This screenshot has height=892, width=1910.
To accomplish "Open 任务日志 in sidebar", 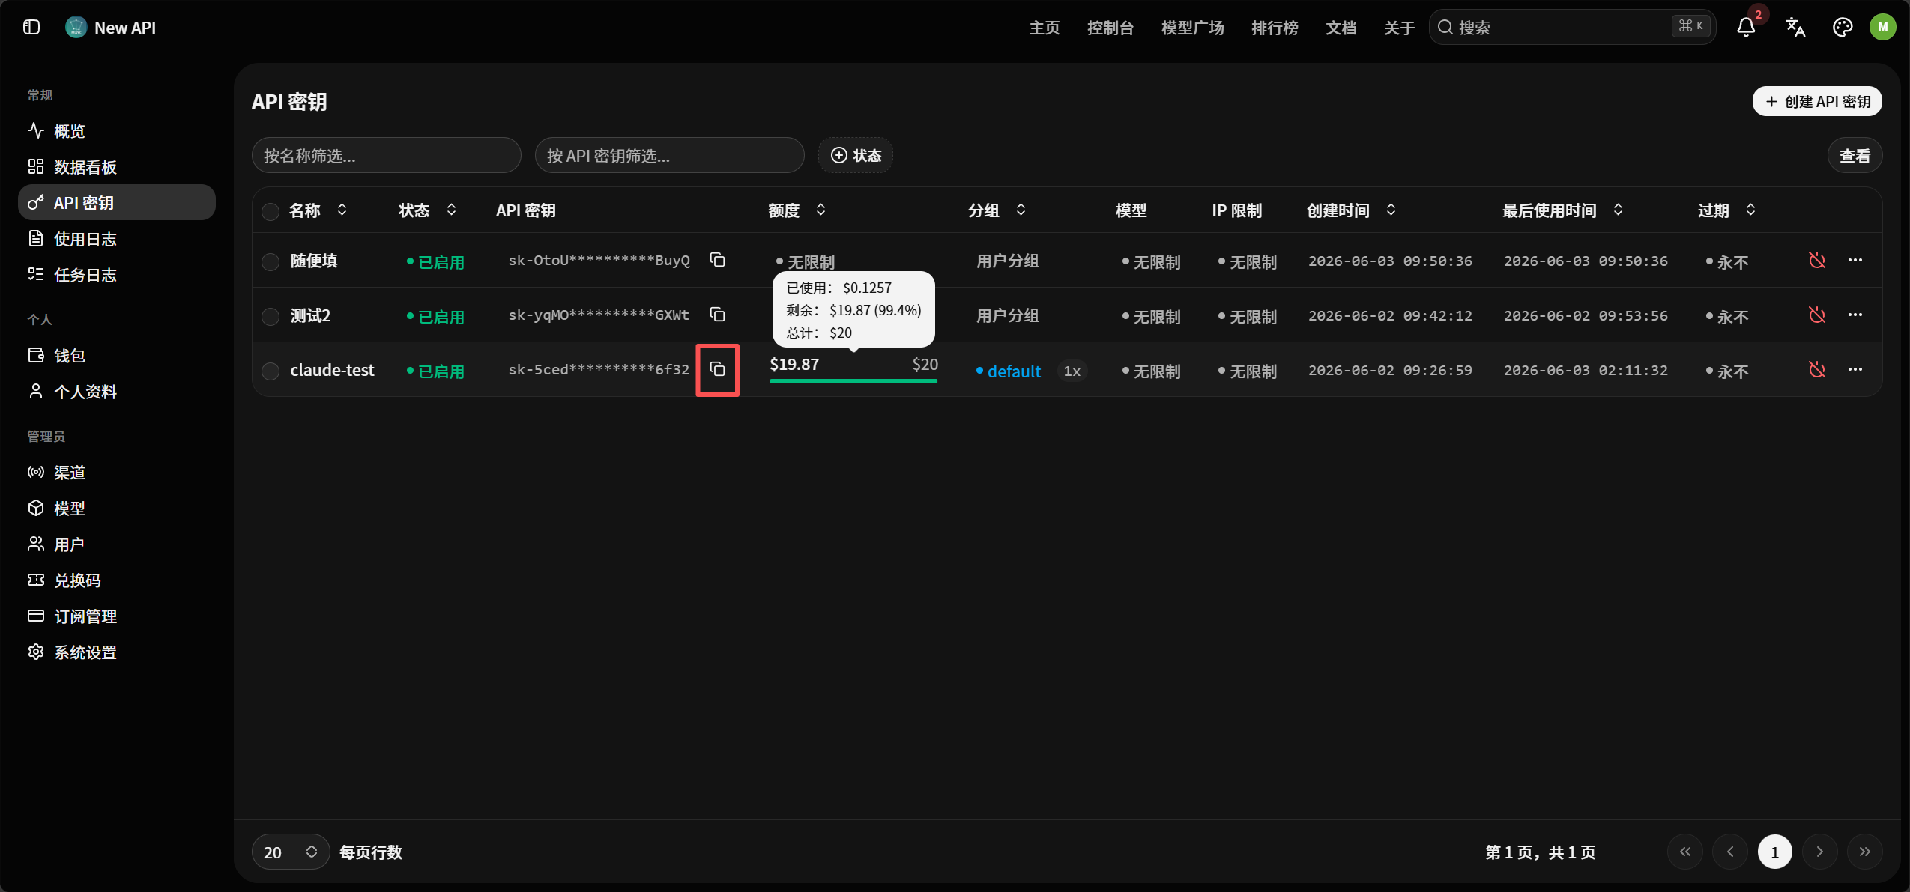I will point(117,275).
